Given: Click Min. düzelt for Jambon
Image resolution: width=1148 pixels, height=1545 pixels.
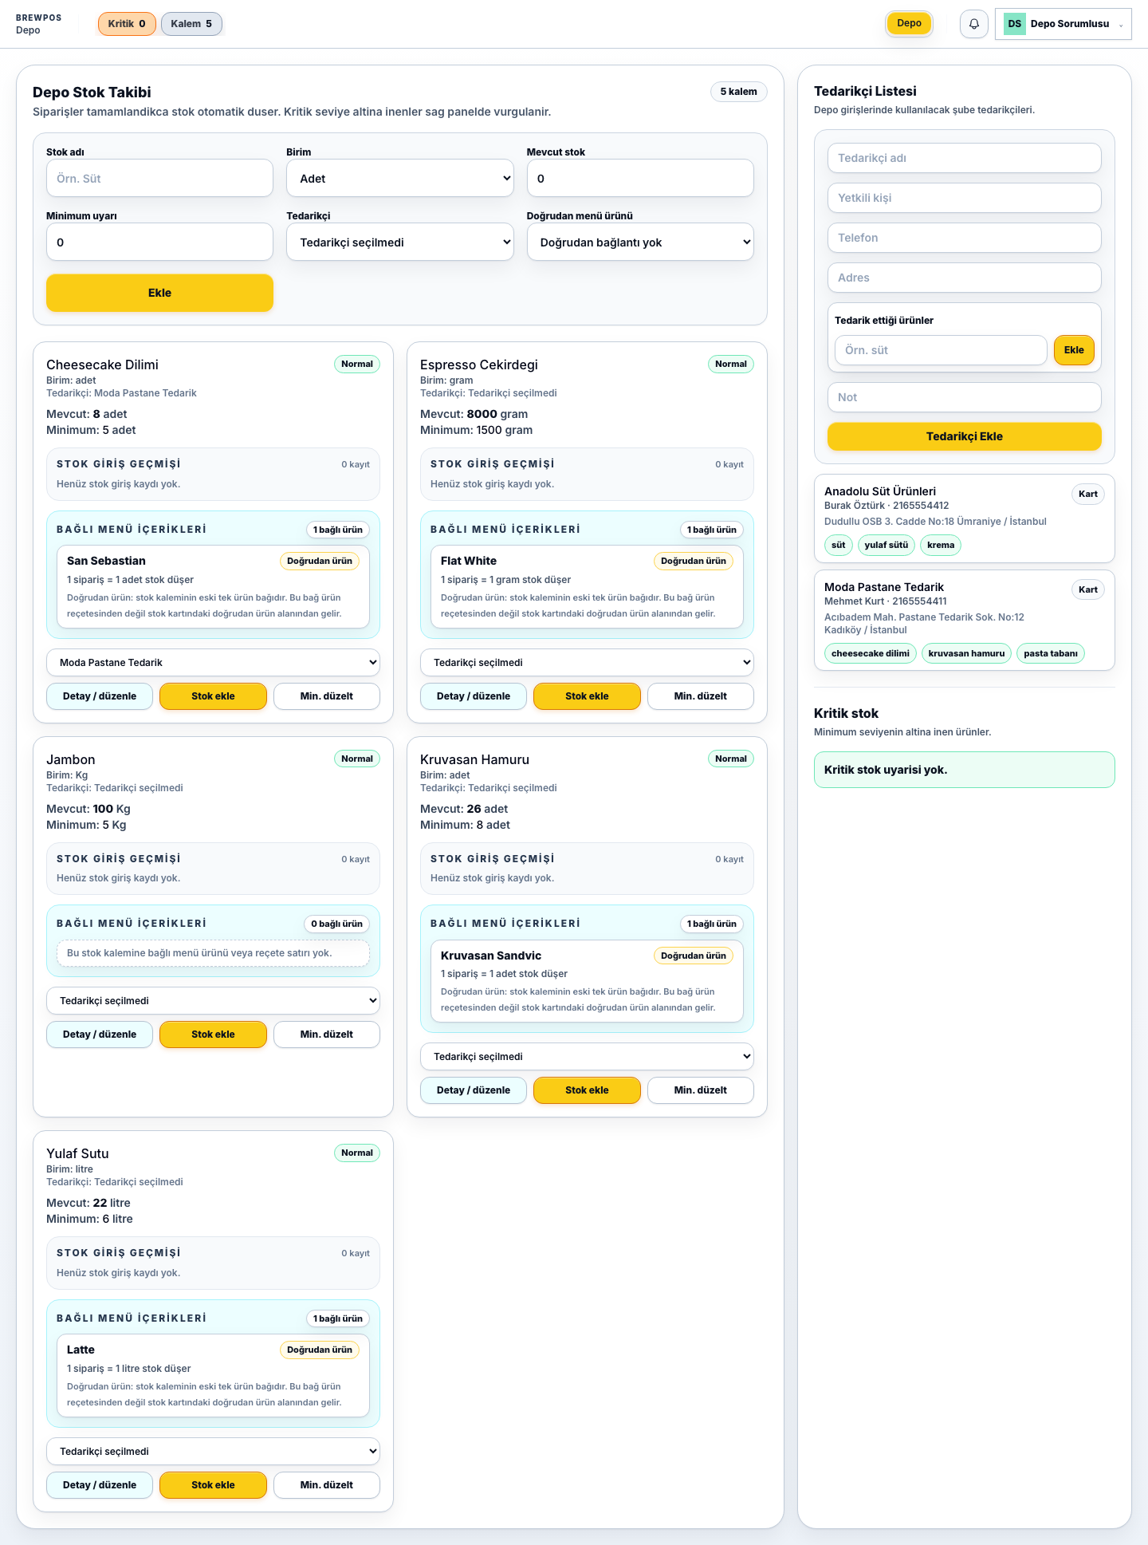Looking at the screenshot, I should click(326, 1035).
